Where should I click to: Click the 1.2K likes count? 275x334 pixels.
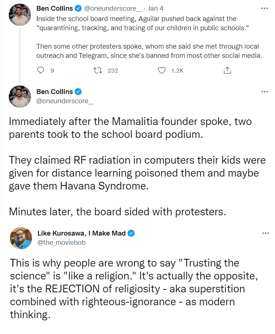pos(177,70)
